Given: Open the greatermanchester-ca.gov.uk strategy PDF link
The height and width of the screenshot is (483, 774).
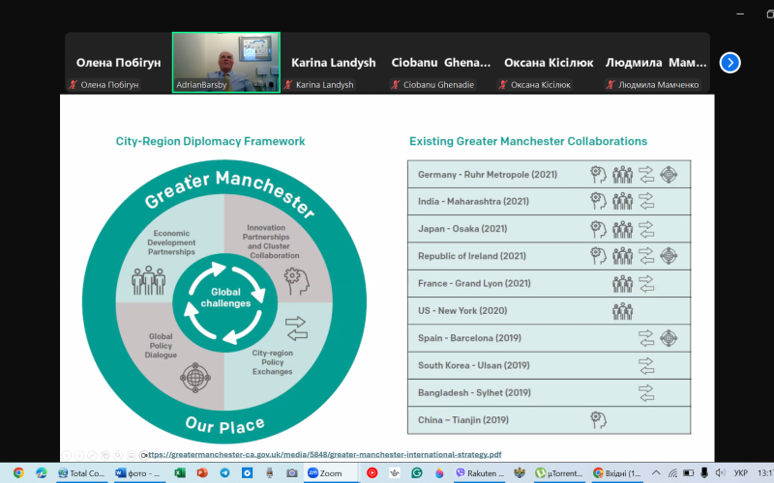Looking at the screenshot, I should click(324, 454).
